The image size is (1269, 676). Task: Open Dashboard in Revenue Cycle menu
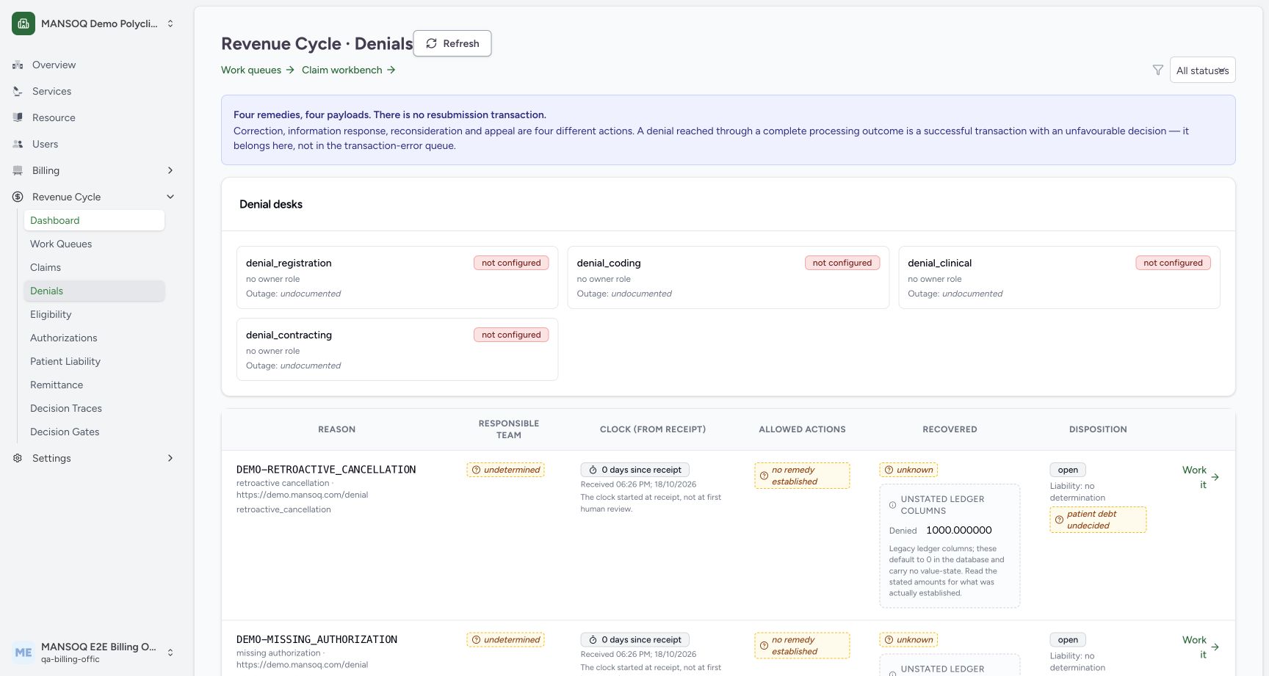[x=94, y=220]
